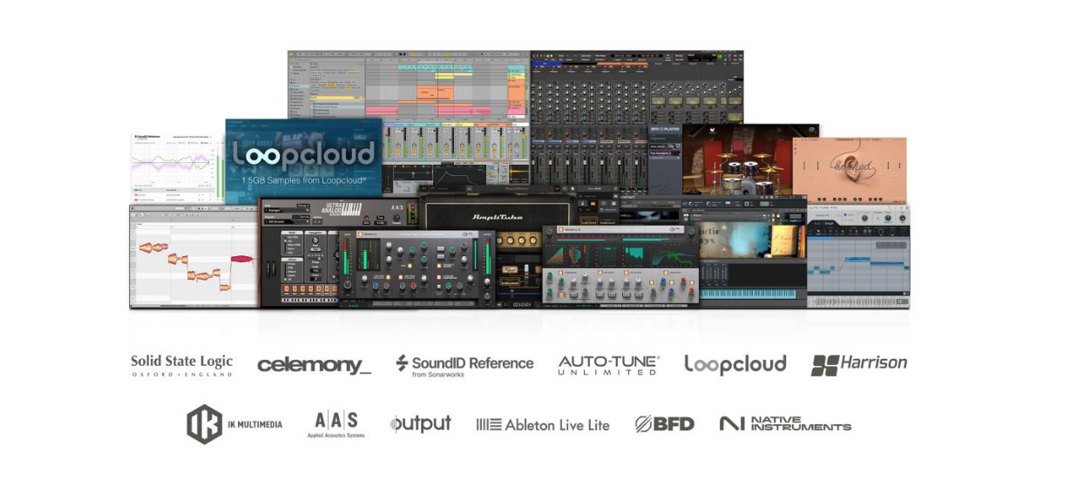Click the Harrison logo
1084x494 pixels.
859,365
